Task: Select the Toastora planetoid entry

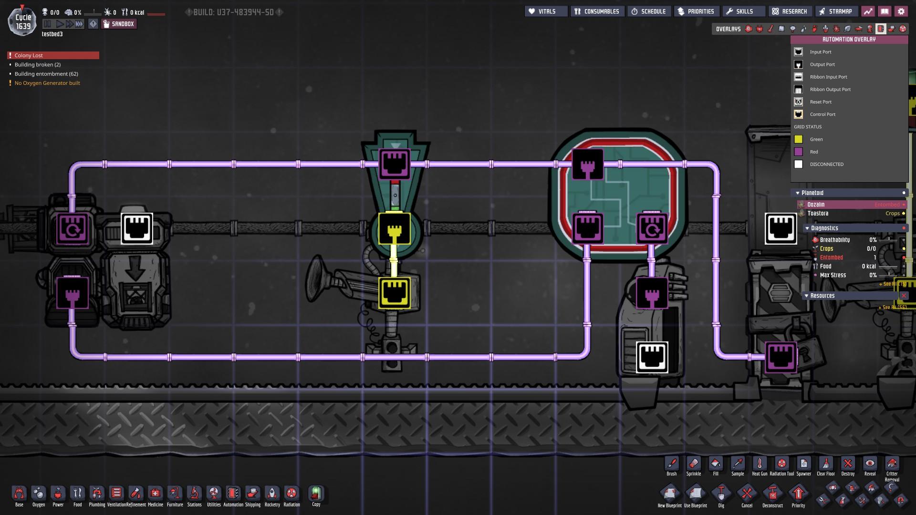Action: (x=818, y=214)
